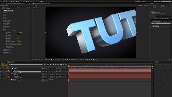Toggle Mask 1 Inverted checkbox
Screen dimensions: 172x97
pos(48,79)
